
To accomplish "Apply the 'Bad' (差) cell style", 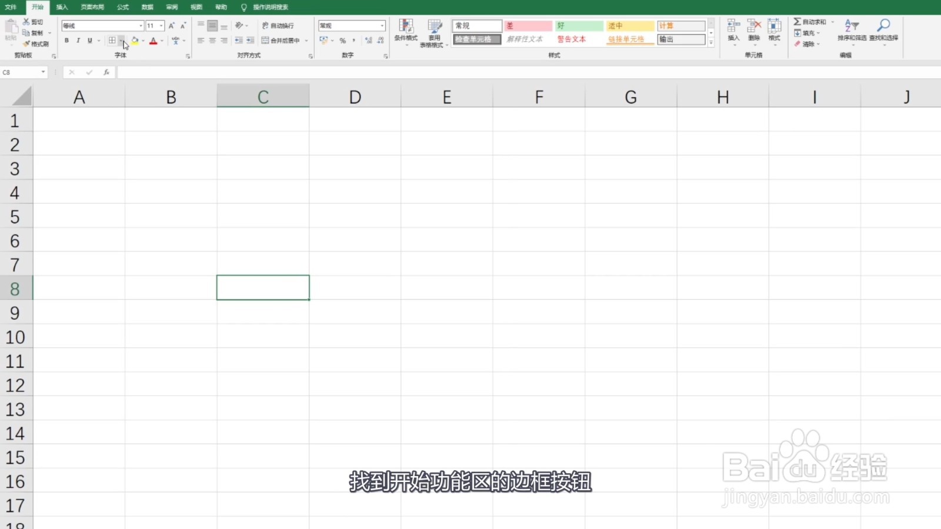I will [528, 26].
